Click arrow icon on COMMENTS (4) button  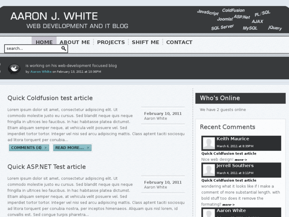tap(46, 148)
